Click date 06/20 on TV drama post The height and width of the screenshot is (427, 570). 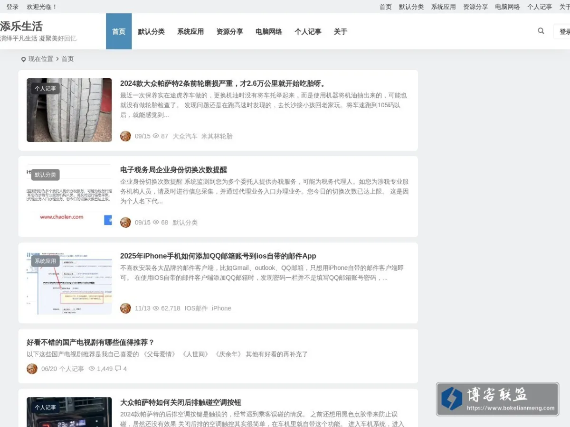click(x=49, y=369)
